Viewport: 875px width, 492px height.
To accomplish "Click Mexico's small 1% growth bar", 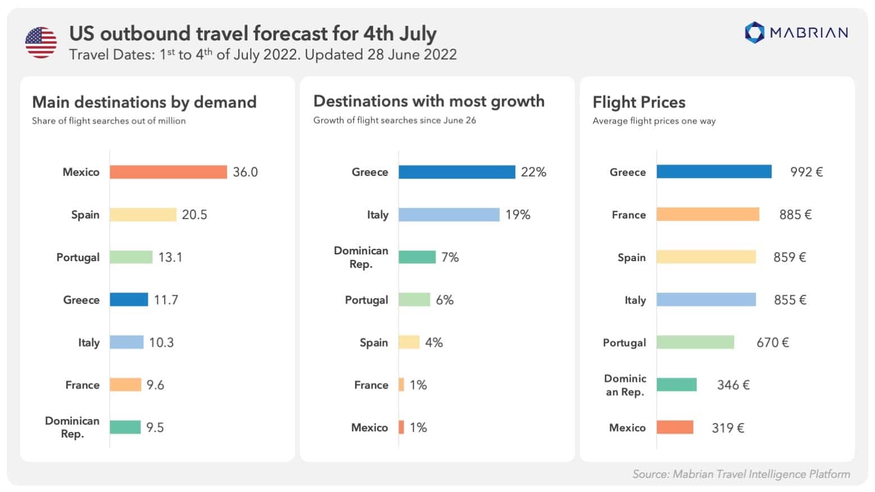I will pos(401,427).
